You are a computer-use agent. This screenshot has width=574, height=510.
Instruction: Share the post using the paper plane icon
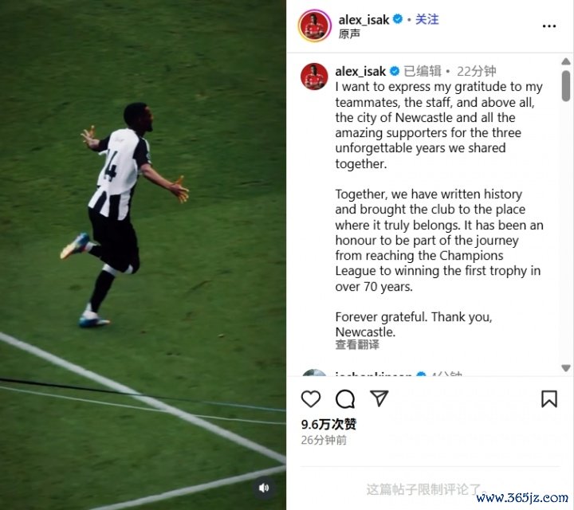(379, 398)
